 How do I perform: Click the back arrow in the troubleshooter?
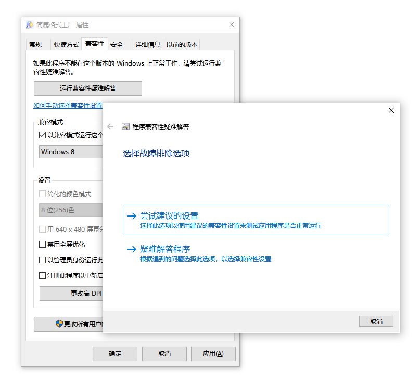[x=110, y=126]
